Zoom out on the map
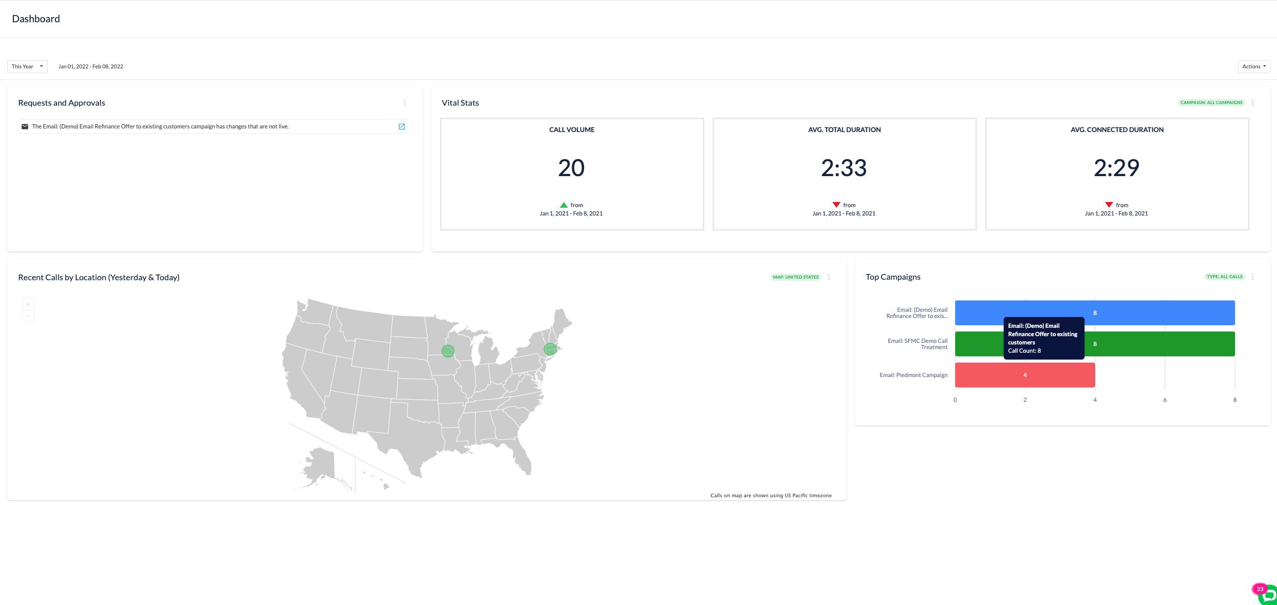Viewport: 1277px width, 605px height. click(x=28, y=315)
